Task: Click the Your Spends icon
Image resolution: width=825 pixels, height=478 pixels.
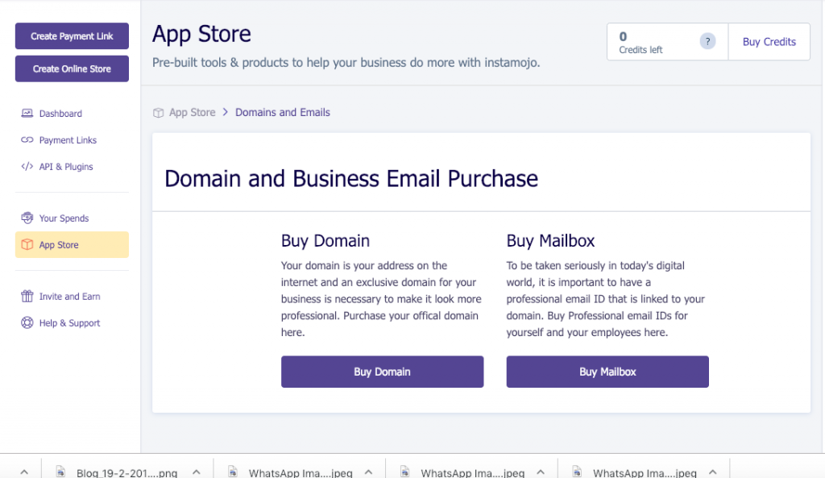Action: click(x=27, y=218)
